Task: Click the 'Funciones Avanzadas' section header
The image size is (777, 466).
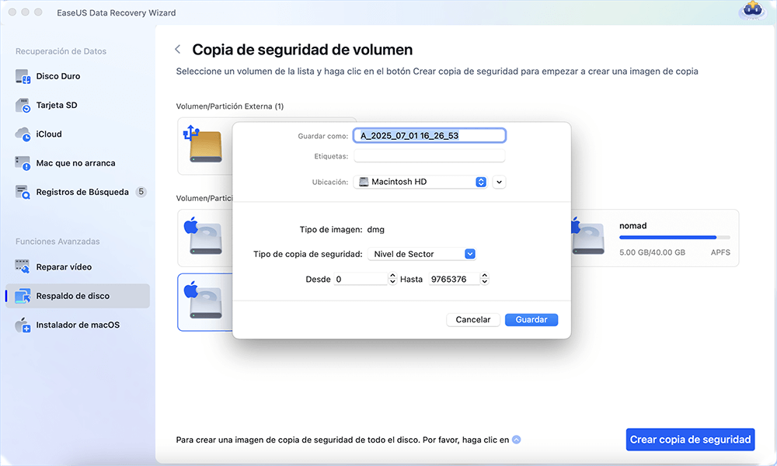Action: (x=57, y=242)
